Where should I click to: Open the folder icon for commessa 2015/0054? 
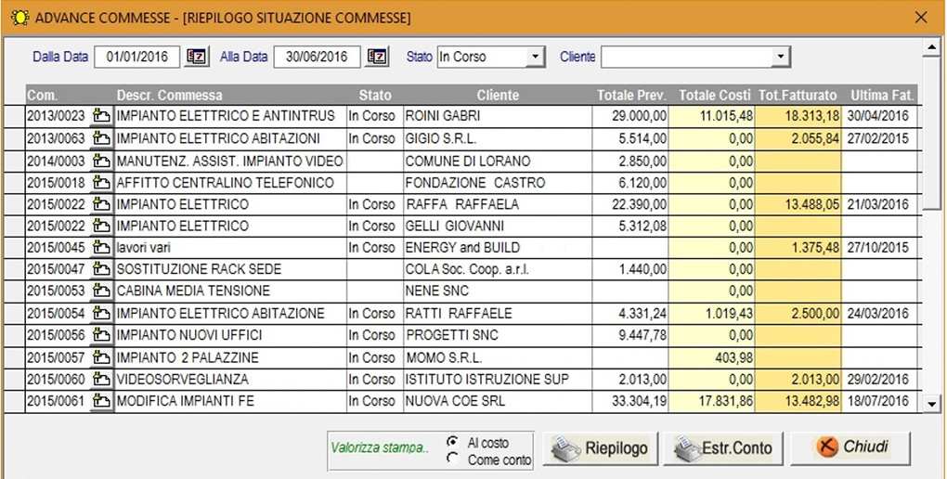(x=101, y=314)
